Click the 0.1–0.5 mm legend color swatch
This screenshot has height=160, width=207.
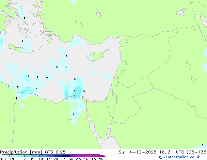[x=6, y=156]
